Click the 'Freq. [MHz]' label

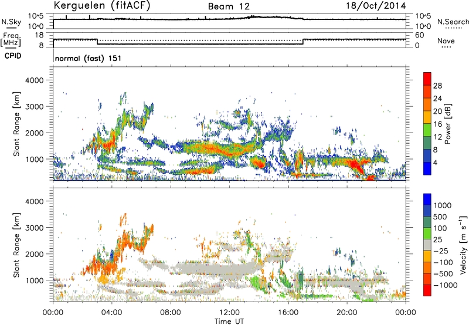coord(11,39)
